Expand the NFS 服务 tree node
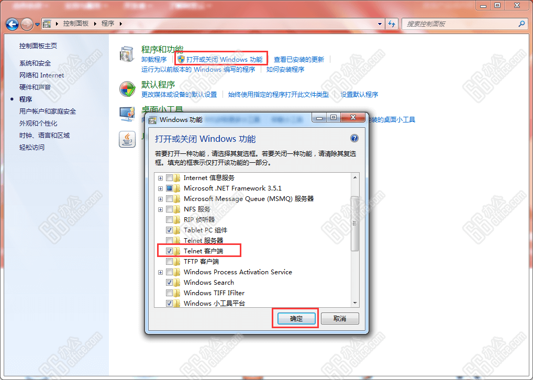 point(160,210)
